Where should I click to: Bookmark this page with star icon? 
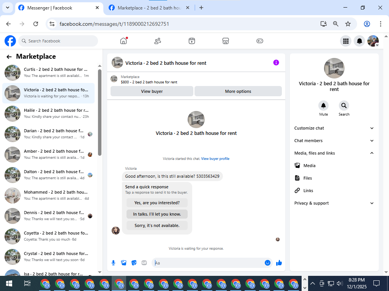[x=348, y=24]
